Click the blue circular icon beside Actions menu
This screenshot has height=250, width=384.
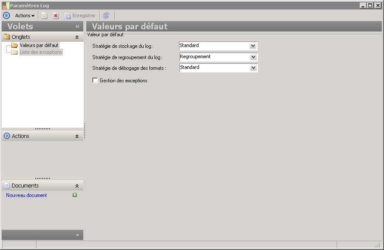6,16
